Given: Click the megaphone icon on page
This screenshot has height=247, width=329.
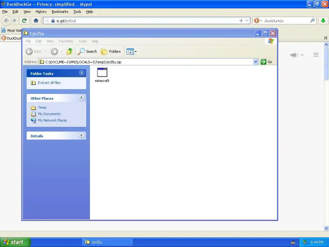Looking at the screenshot, I should pyautogui.click(x=294, y=55).
